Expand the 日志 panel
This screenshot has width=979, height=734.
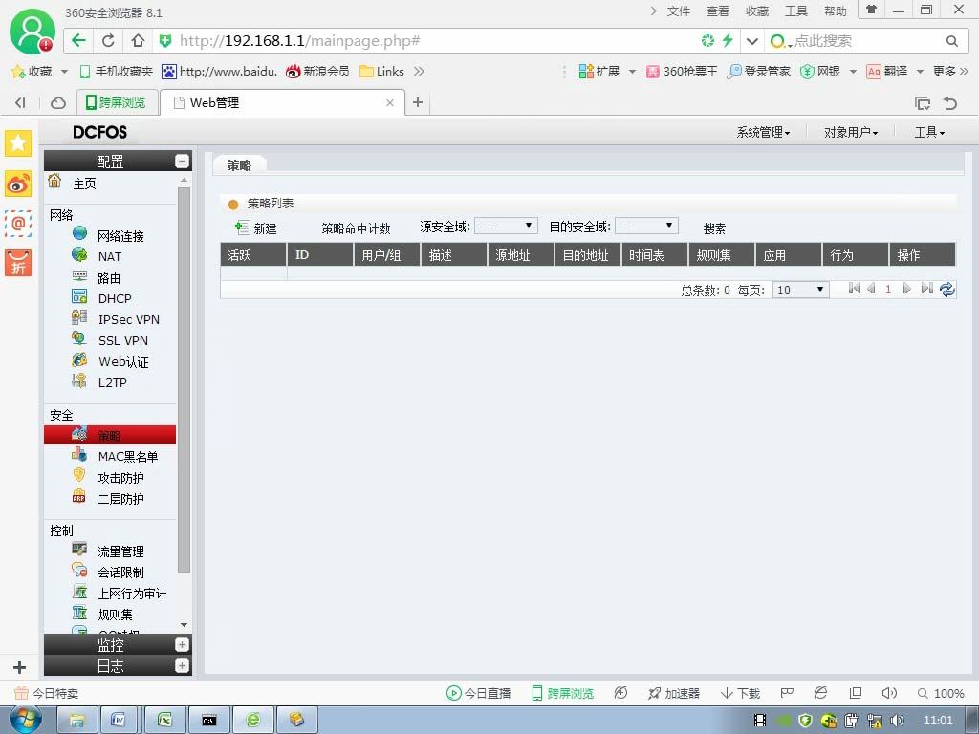pyautogui.click(x=182, y=666)
